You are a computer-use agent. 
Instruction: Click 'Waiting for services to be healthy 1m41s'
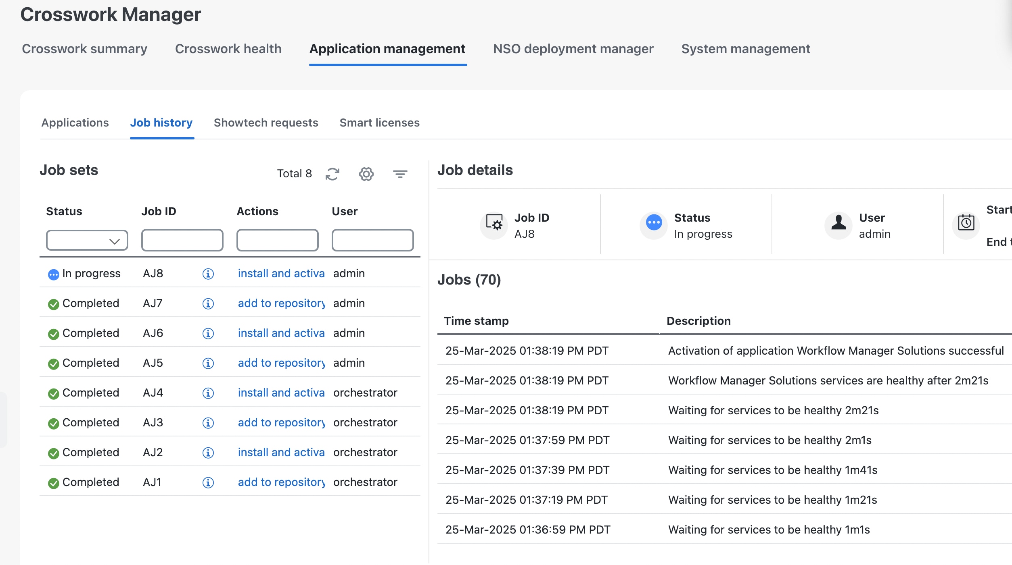[x=773, y=470]
